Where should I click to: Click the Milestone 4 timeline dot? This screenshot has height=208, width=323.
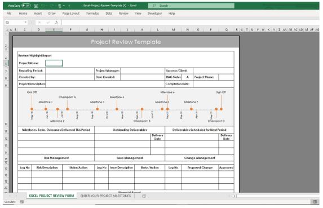point(117,109)
